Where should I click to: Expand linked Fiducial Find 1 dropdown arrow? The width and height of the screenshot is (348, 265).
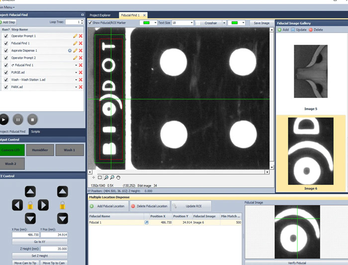click(x=76, y=65)
